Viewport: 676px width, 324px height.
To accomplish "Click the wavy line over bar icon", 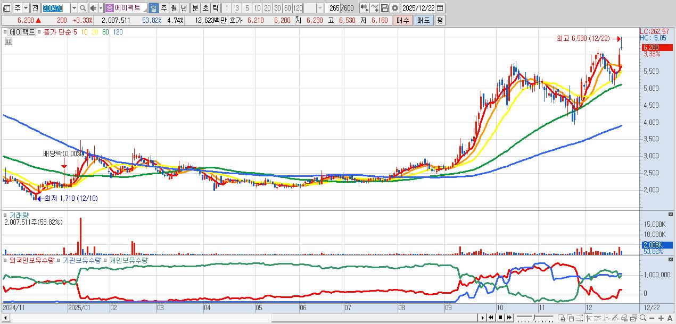I will 597,318.
